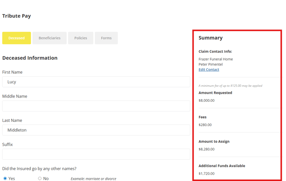Click the Last Name field containing Middleton
The image size is (286, 181).
96,130
